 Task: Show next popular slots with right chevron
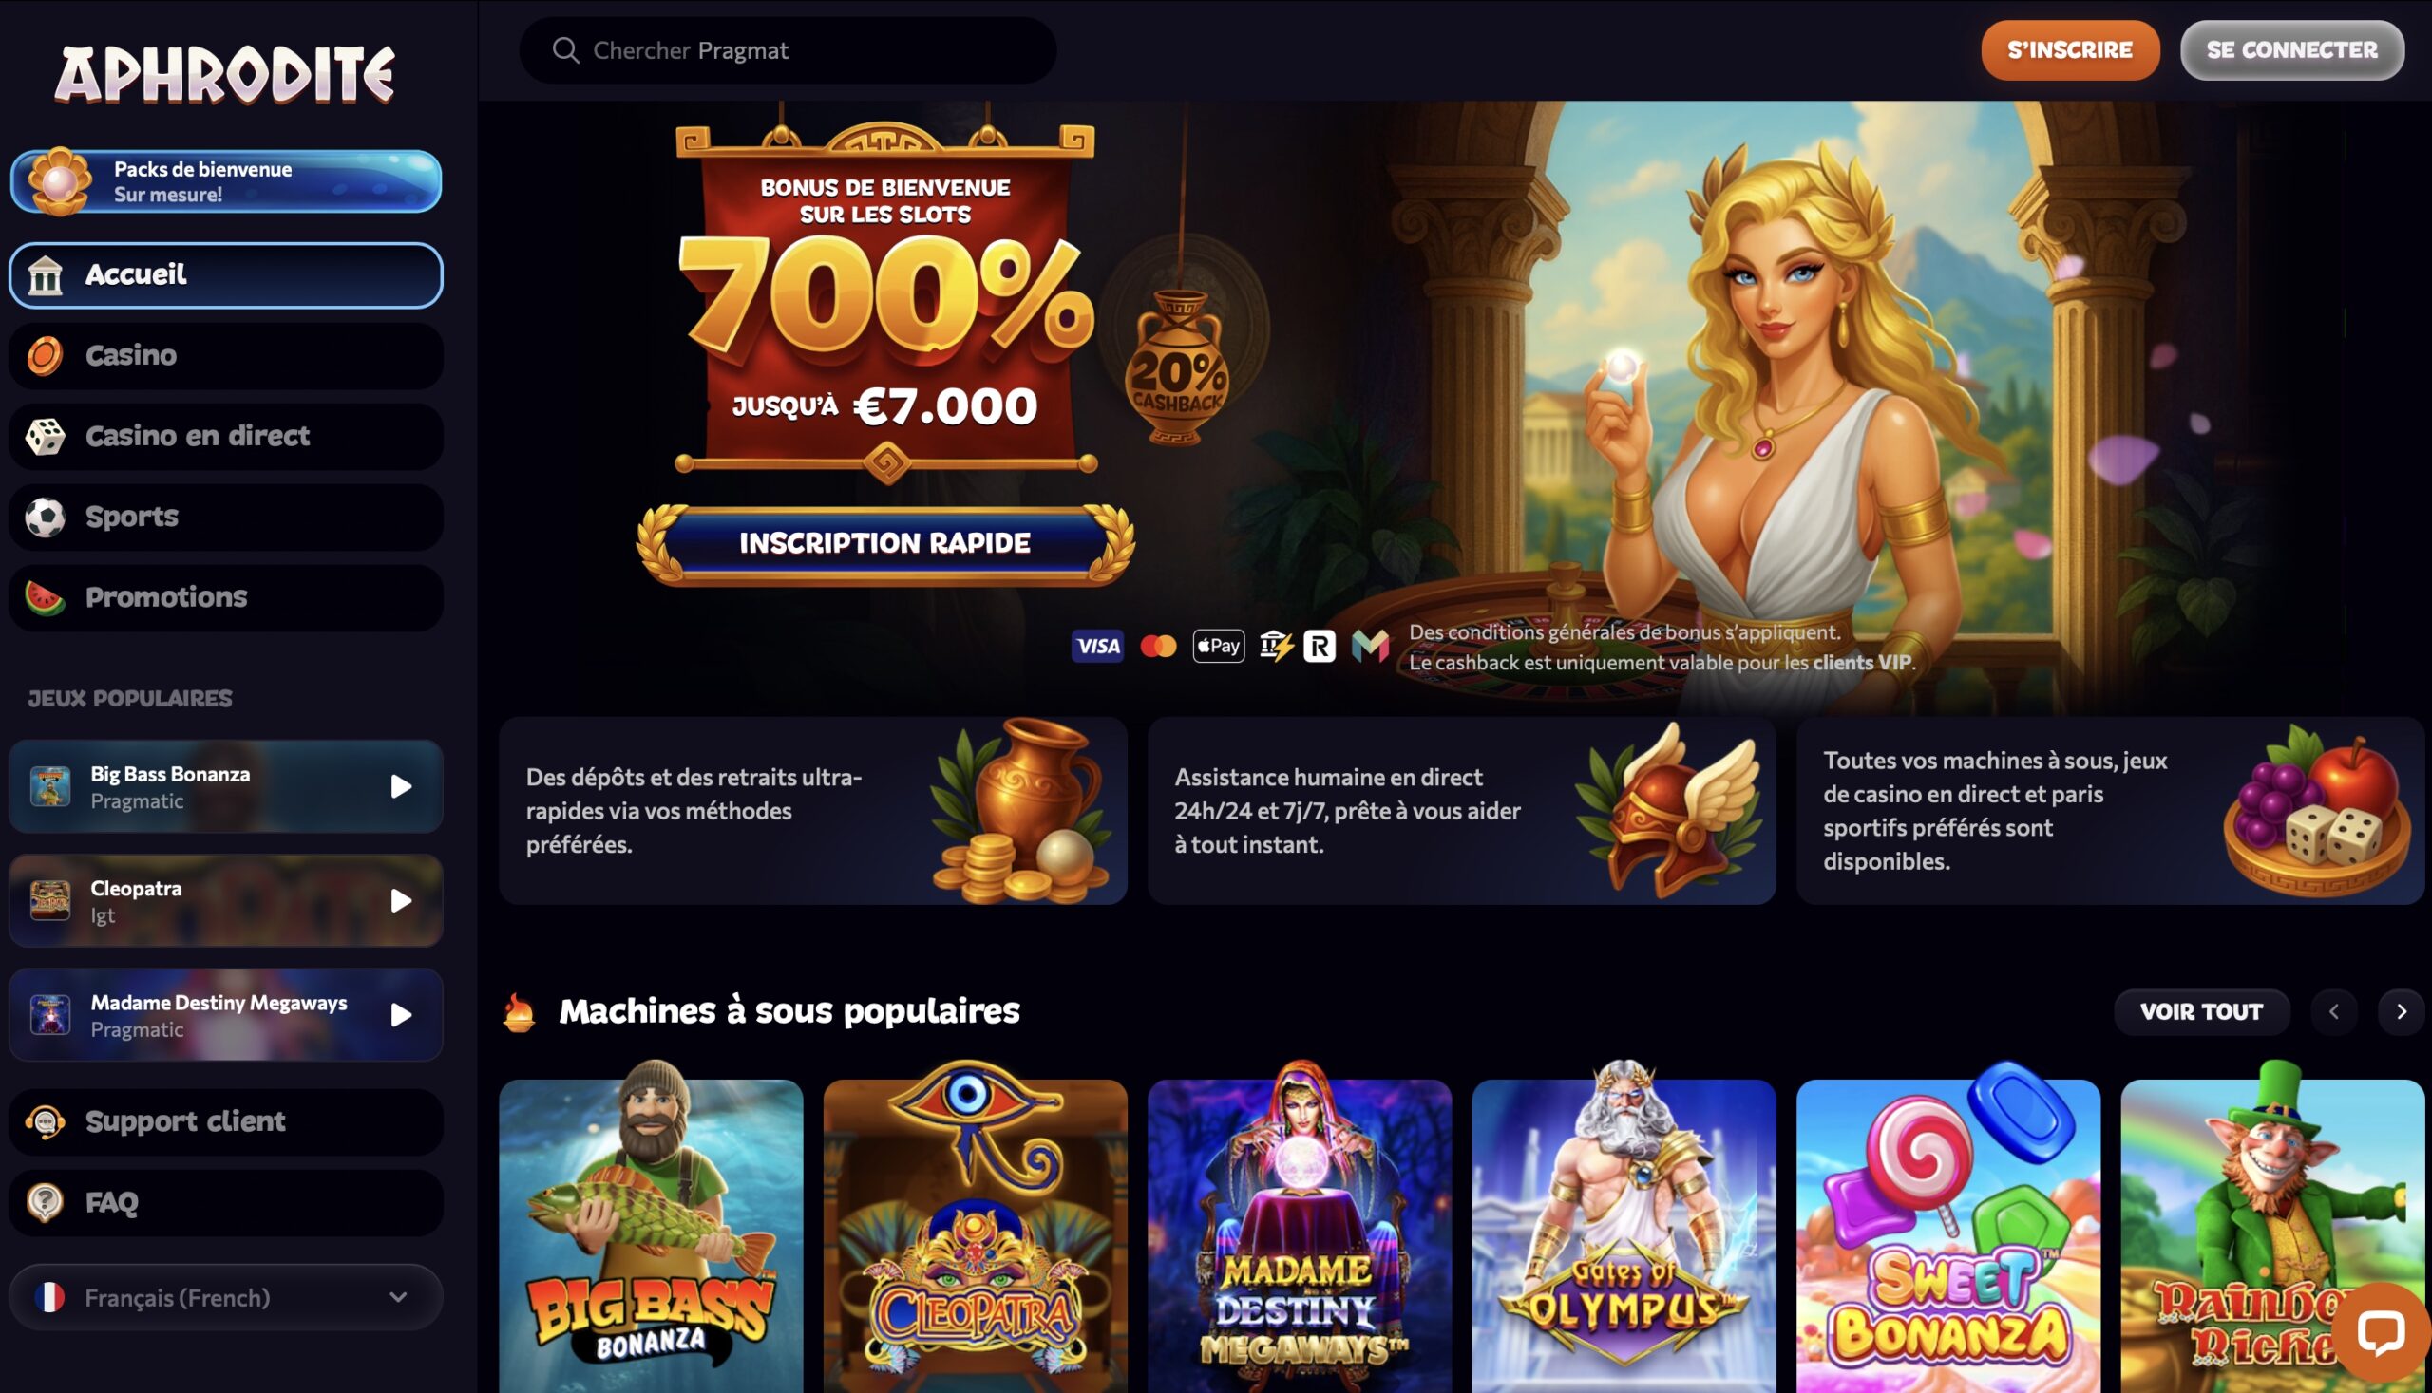pos(2401,1011)
